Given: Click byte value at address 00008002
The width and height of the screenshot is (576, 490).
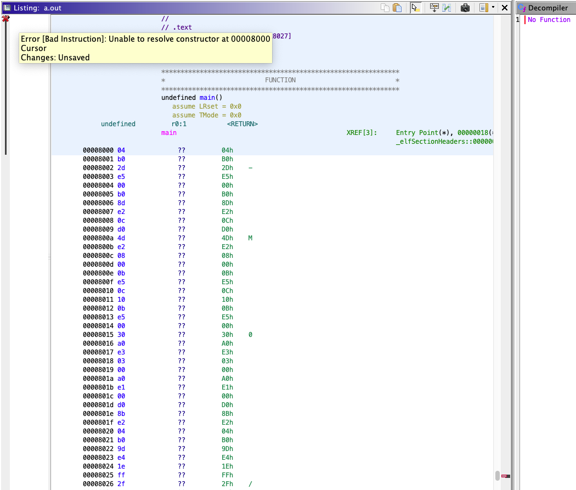Looking at the screenshot, I should (x=121, y=168).
